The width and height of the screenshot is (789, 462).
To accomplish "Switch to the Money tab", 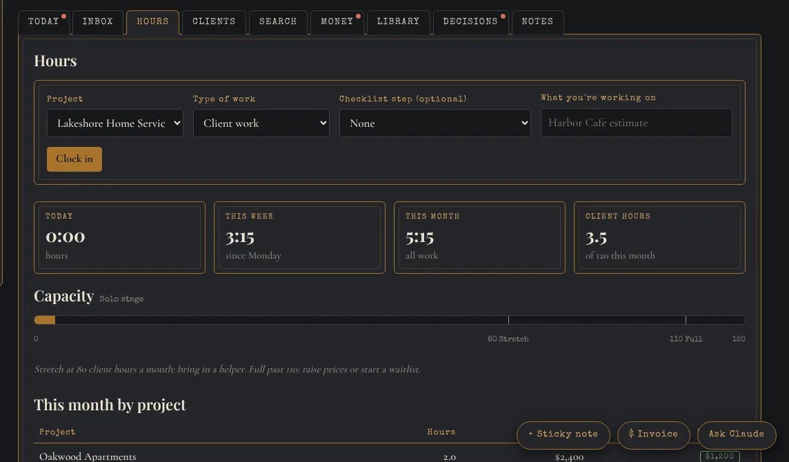I will click(337, 21).
